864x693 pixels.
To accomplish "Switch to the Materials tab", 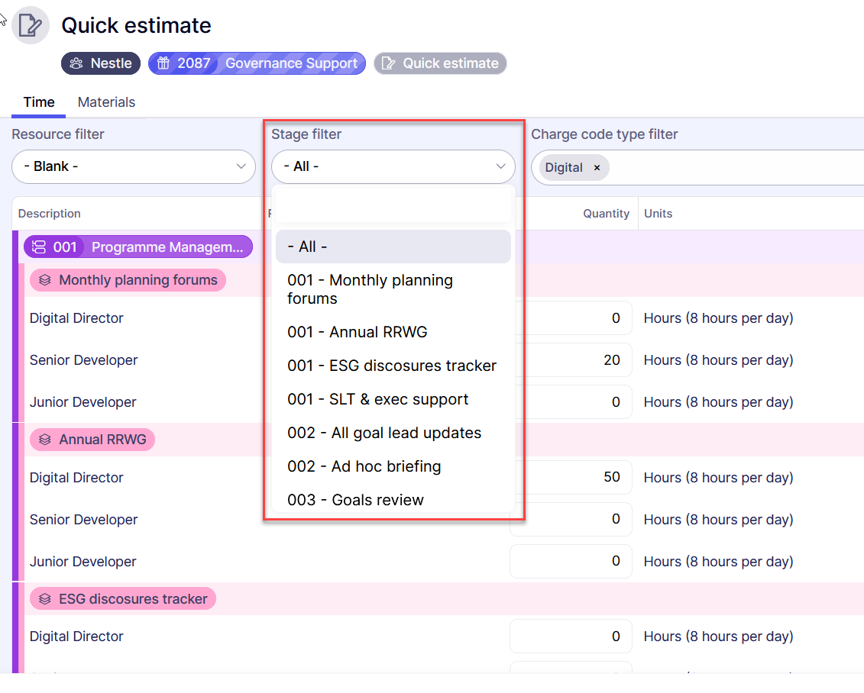I will click(x=106, y=102).
